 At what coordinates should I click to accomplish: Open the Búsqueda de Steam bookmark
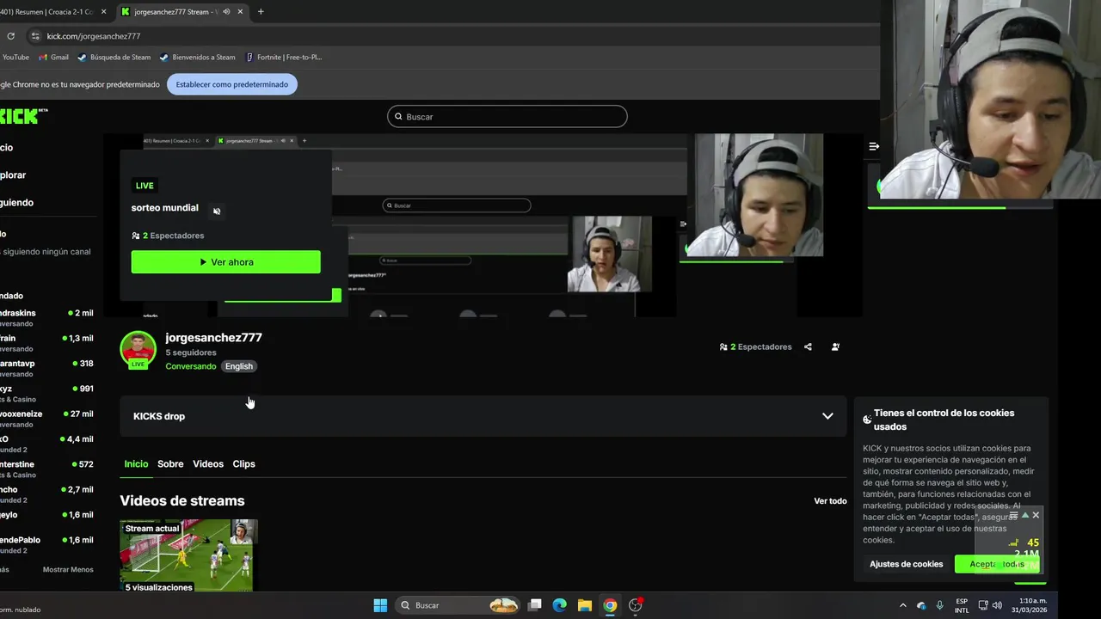click(x=114, y=58)
